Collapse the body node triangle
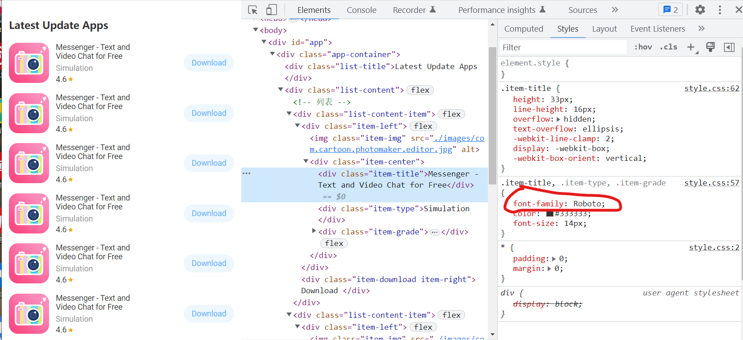Viewport: 743px width, 340px height. (x=256, y=30)
